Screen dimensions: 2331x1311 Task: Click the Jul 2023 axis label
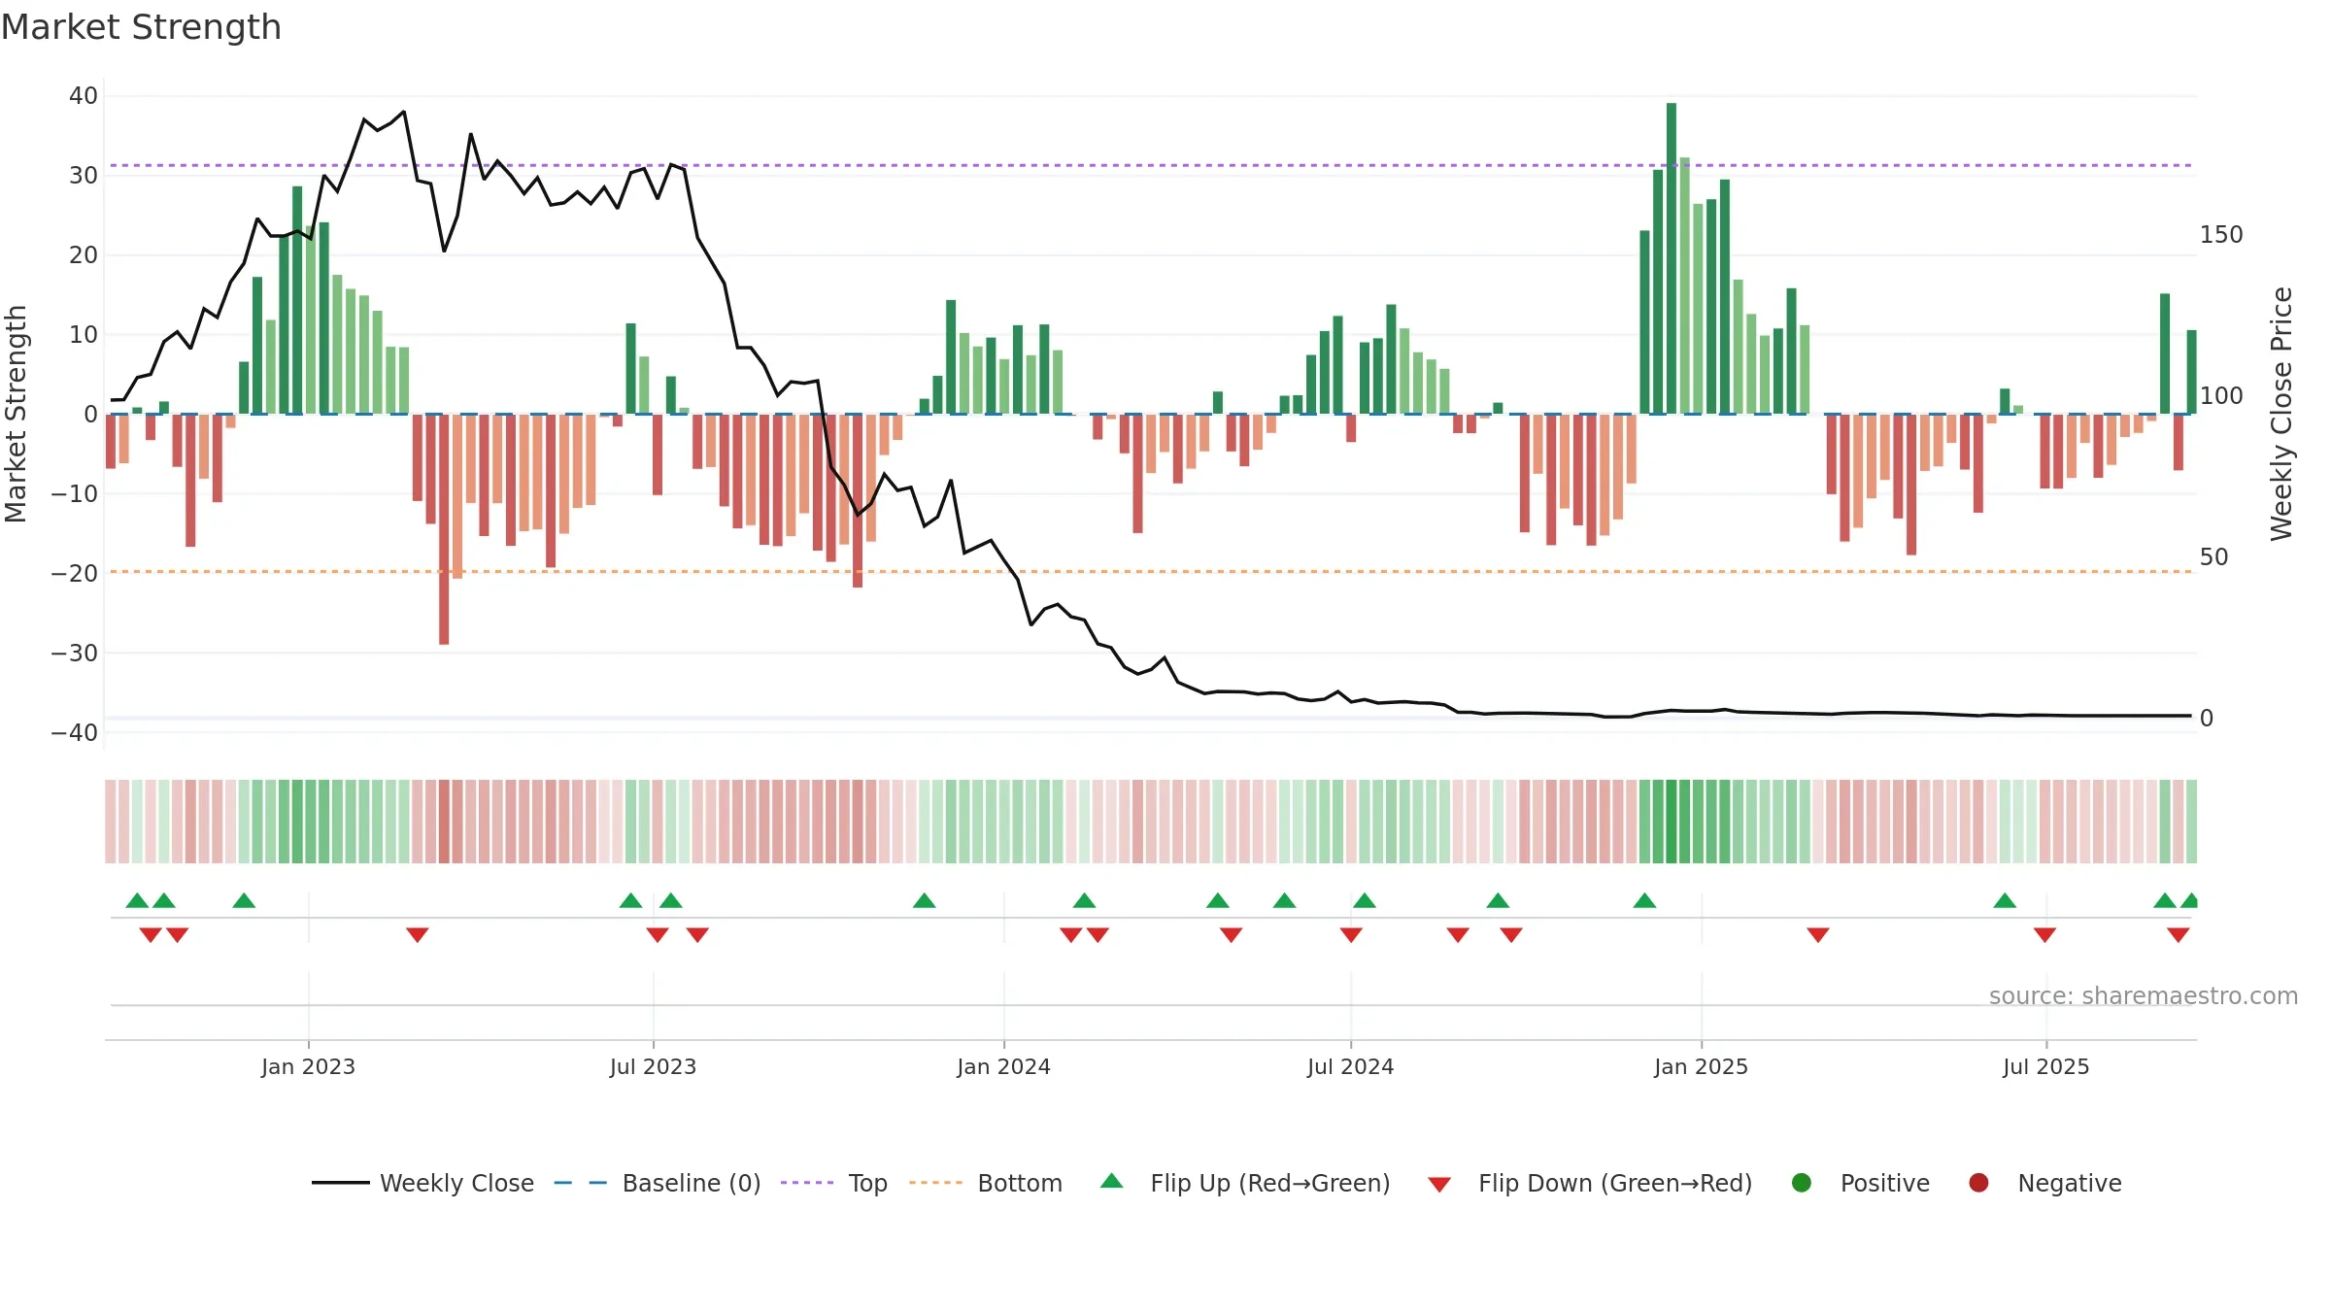tap(653, 1066)
